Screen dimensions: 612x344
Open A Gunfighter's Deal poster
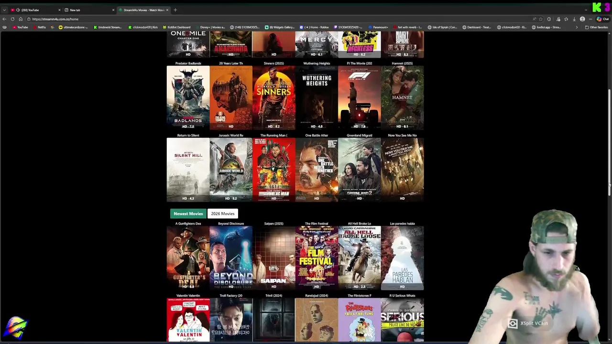[188, 258]
